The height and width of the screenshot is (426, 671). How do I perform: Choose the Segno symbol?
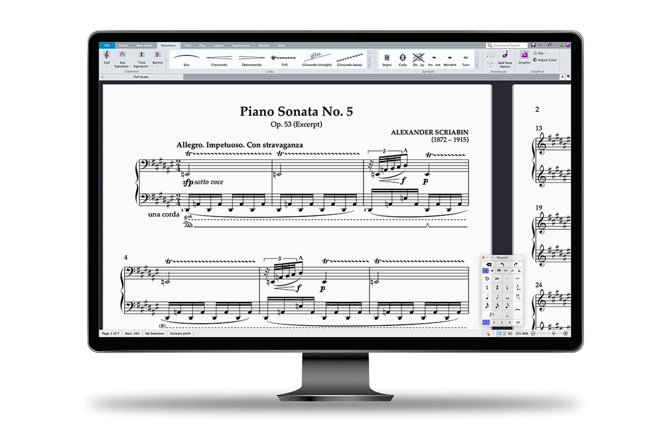(387, 58)
